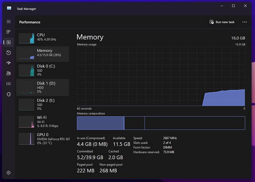Click the Task Manager title bar app icon
This screenshot has width=255, height=182.
click(x=9, y=8)
